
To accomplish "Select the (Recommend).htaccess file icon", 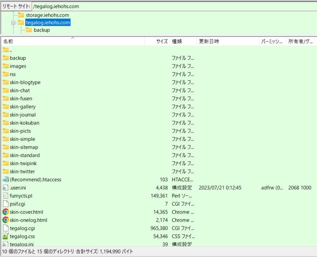I will (6, 180).
